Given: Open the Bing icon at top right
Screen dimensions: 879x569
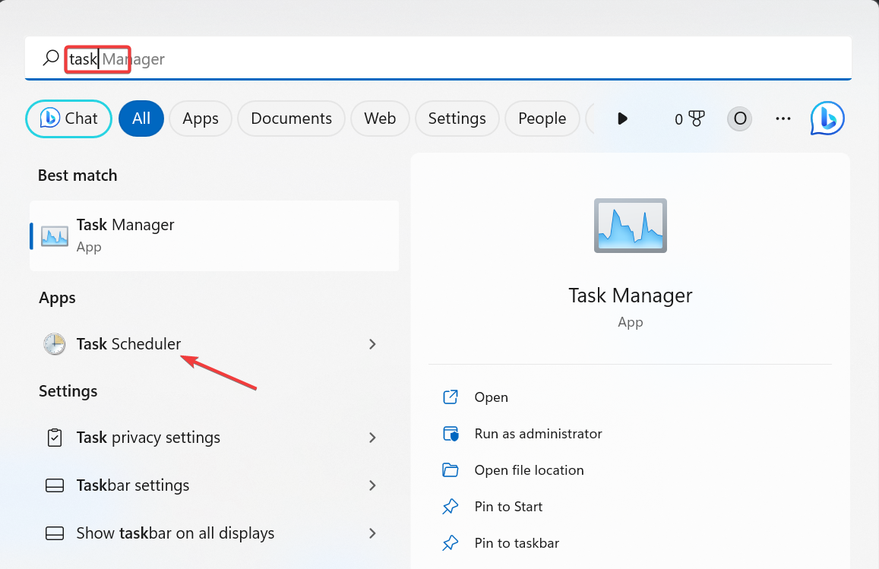Looking at the screenshot, I should [827, 119].
